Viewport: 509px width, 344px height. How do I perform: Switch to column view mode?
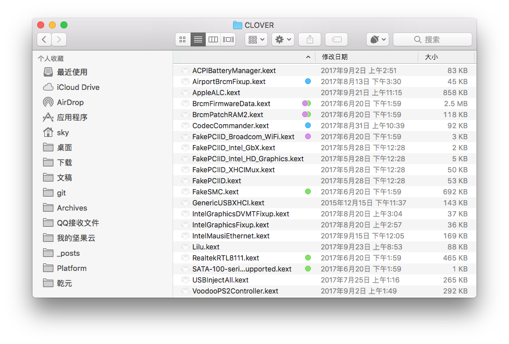click(x=213, y=39)
